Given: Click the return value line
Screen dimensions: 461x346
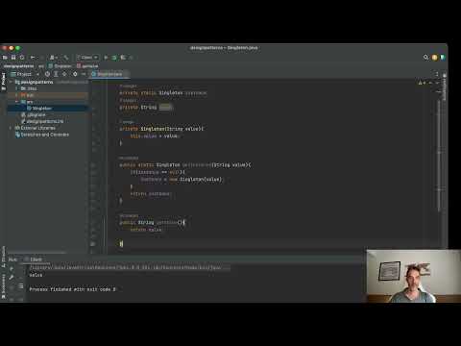Looking at the screenshot, I should 146,230.
